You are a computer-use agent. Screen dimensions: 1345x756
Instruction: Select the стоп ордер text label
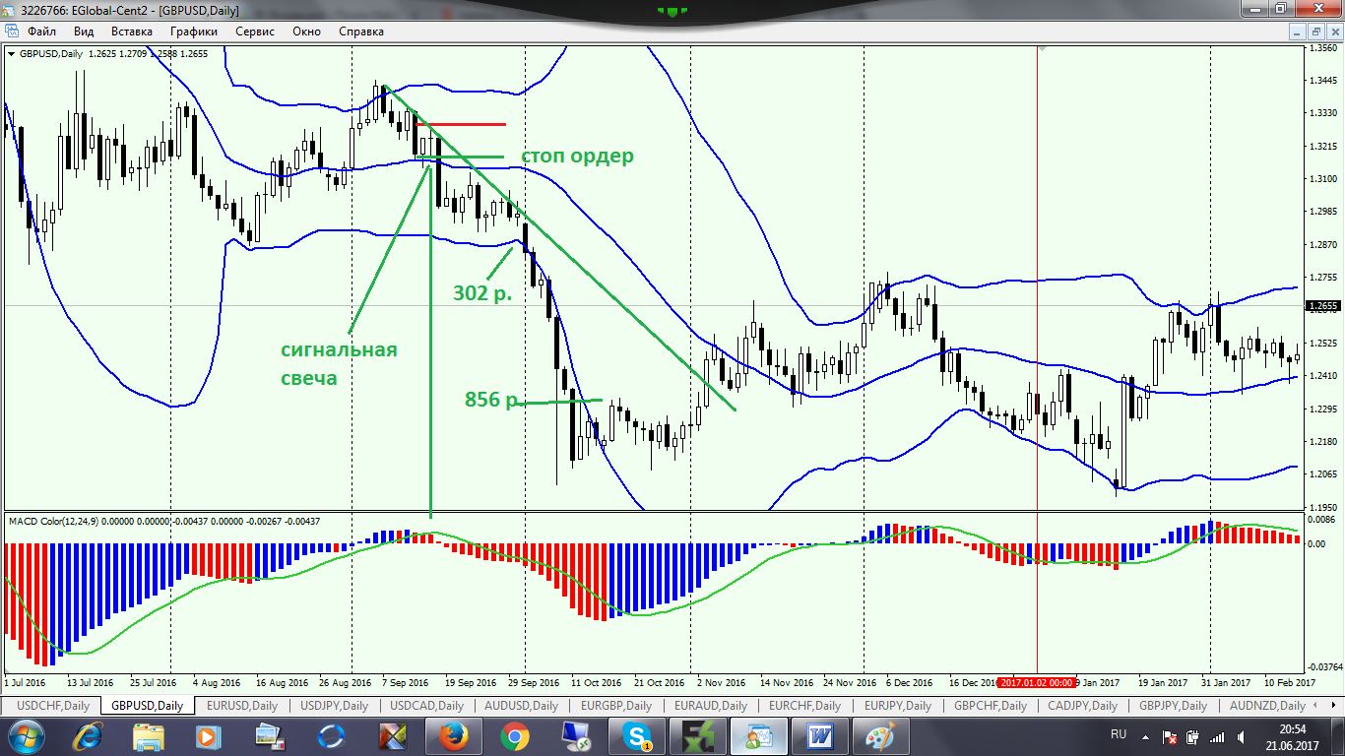click(x=577, y=157)
